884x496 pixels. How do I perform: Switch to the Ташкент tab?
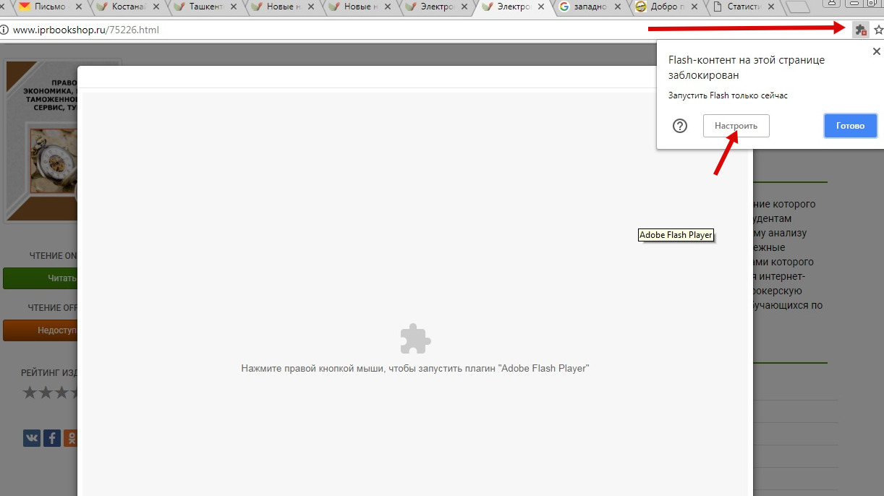[x=203, y=7]
